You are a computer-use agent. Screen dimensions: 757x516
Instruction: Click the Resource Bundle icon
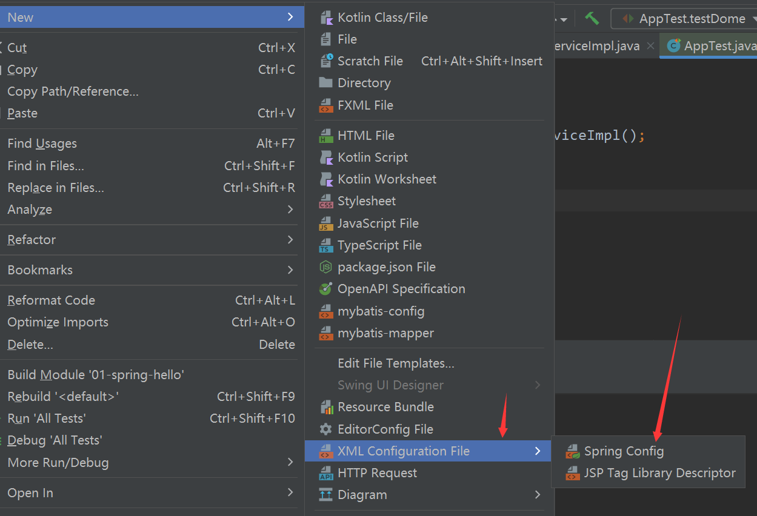(326, 407)
